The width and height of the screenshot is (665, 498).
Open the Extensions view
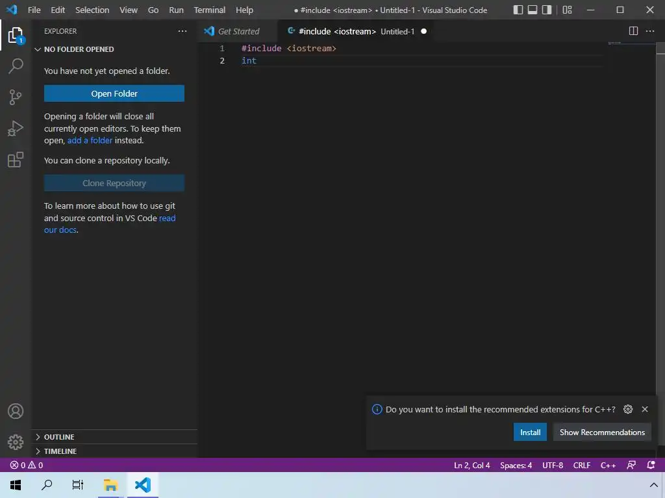coord(16,160)
